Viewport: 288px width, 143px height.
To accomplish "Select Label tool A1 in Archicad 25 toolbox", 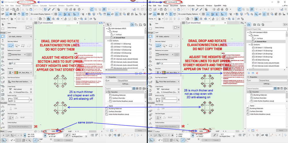I will click(x=3, y=127).
